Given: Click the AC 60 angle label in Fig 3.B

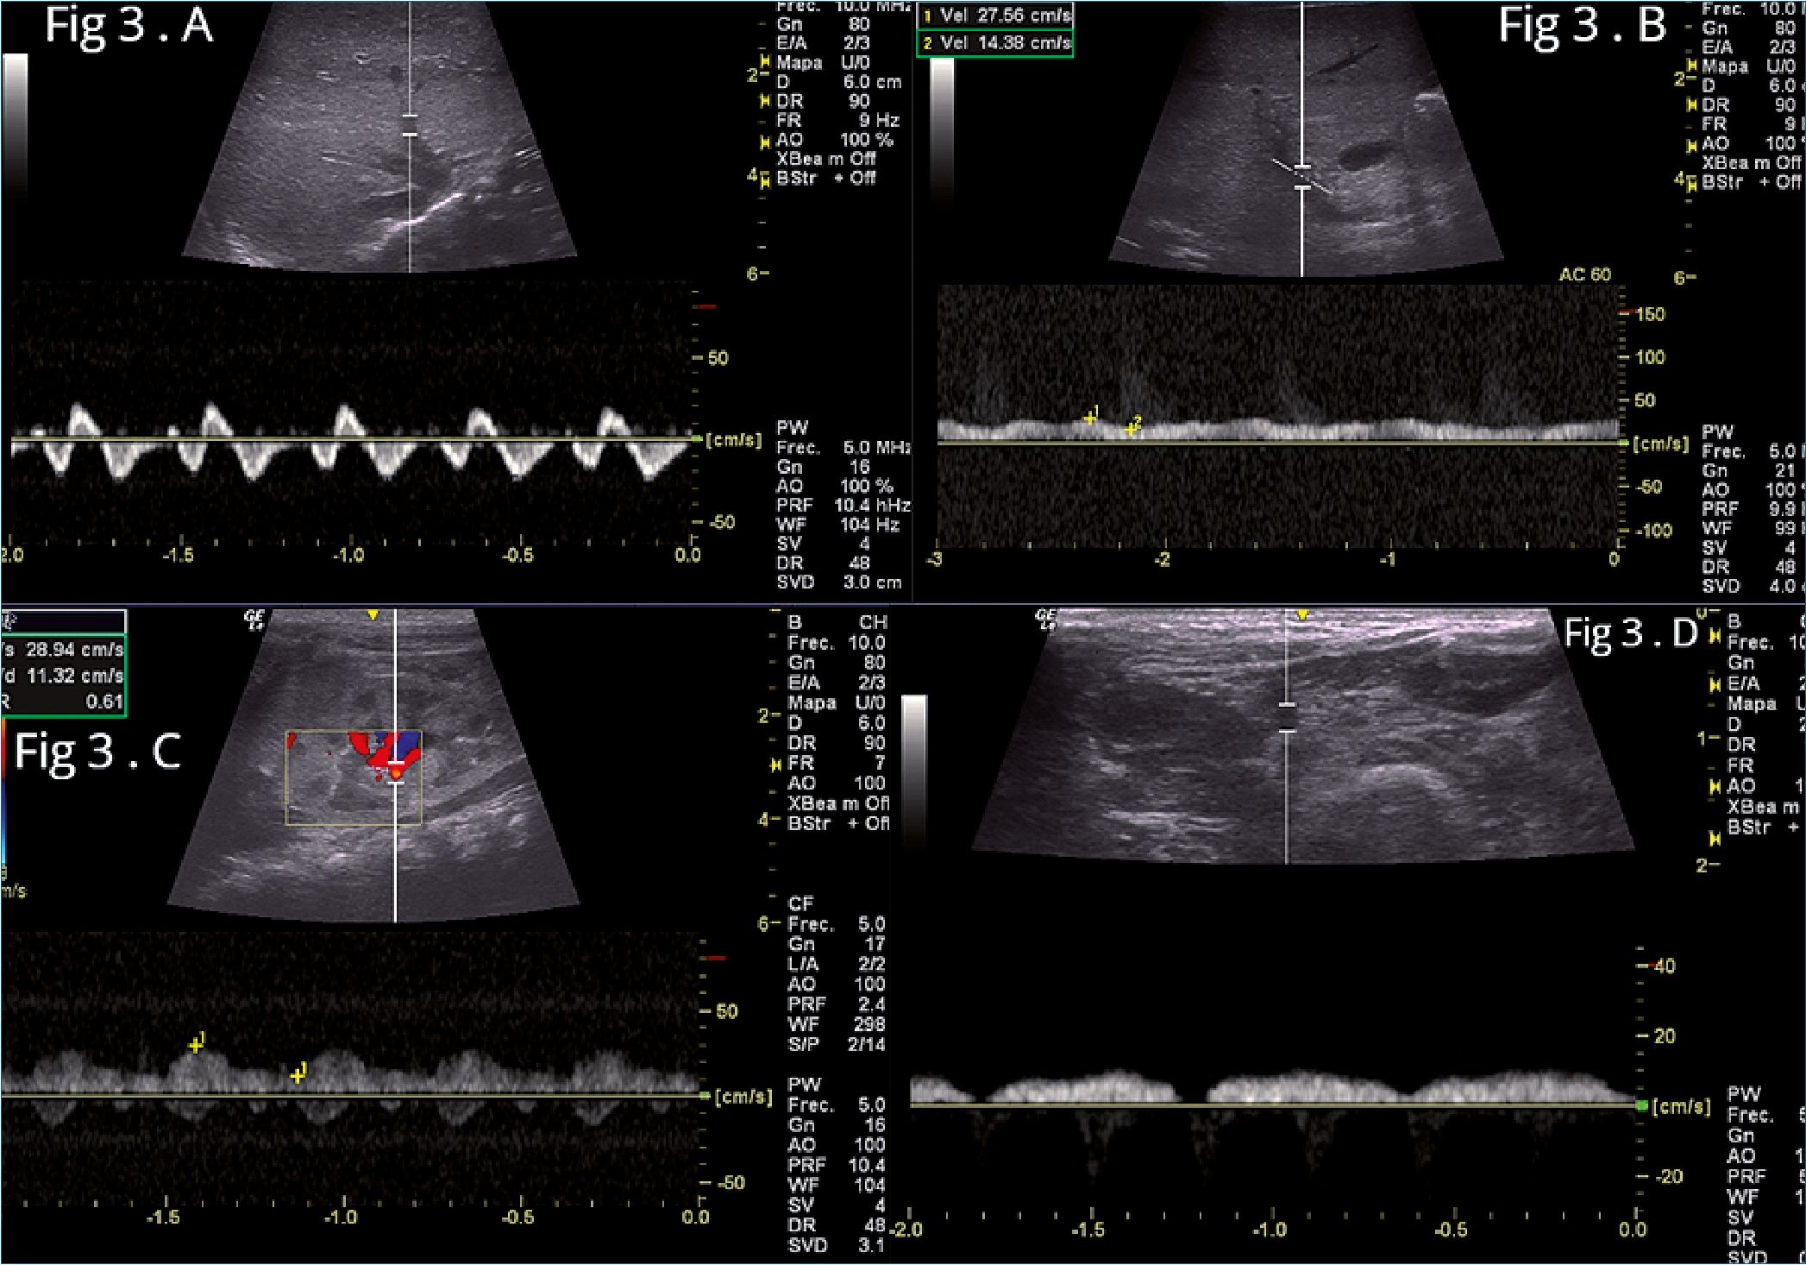Looking at the screenshot, I should click(x=1583, y=274).
